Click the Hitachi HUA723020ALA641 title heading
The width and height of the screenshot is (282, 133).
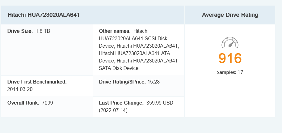44,15
